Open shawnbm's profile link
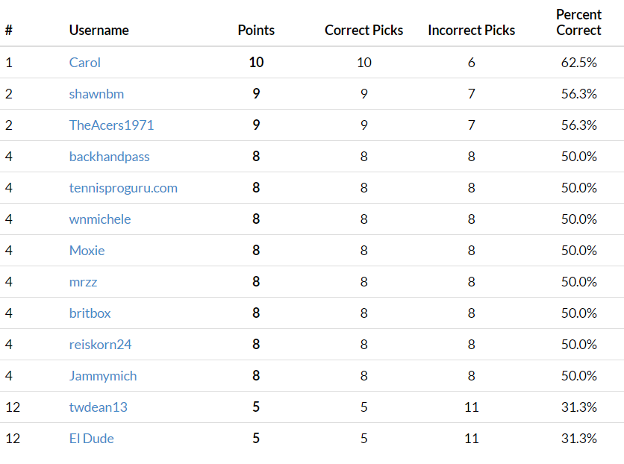 [x=96, y=94]
